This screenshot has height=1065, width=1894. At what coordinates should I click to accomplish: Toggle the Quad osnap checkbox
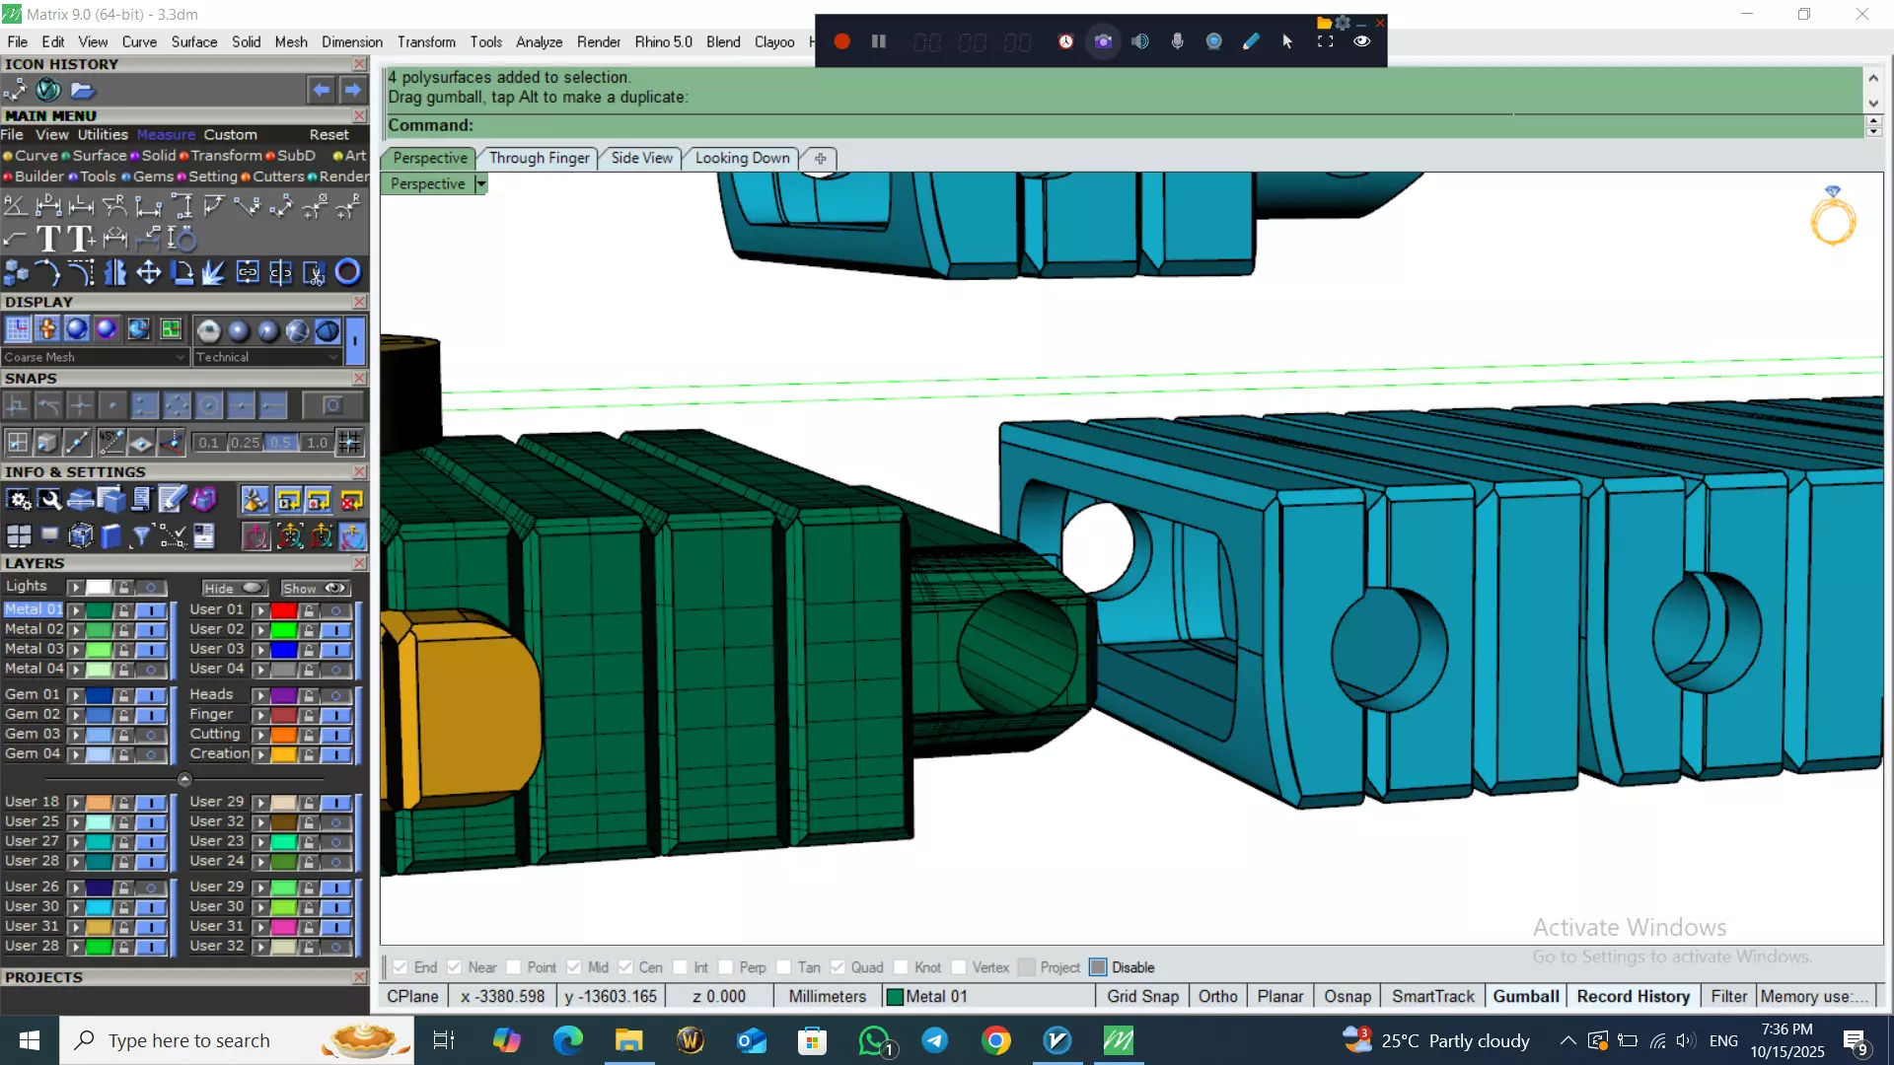pyautogui.click(x=837, y=967)
